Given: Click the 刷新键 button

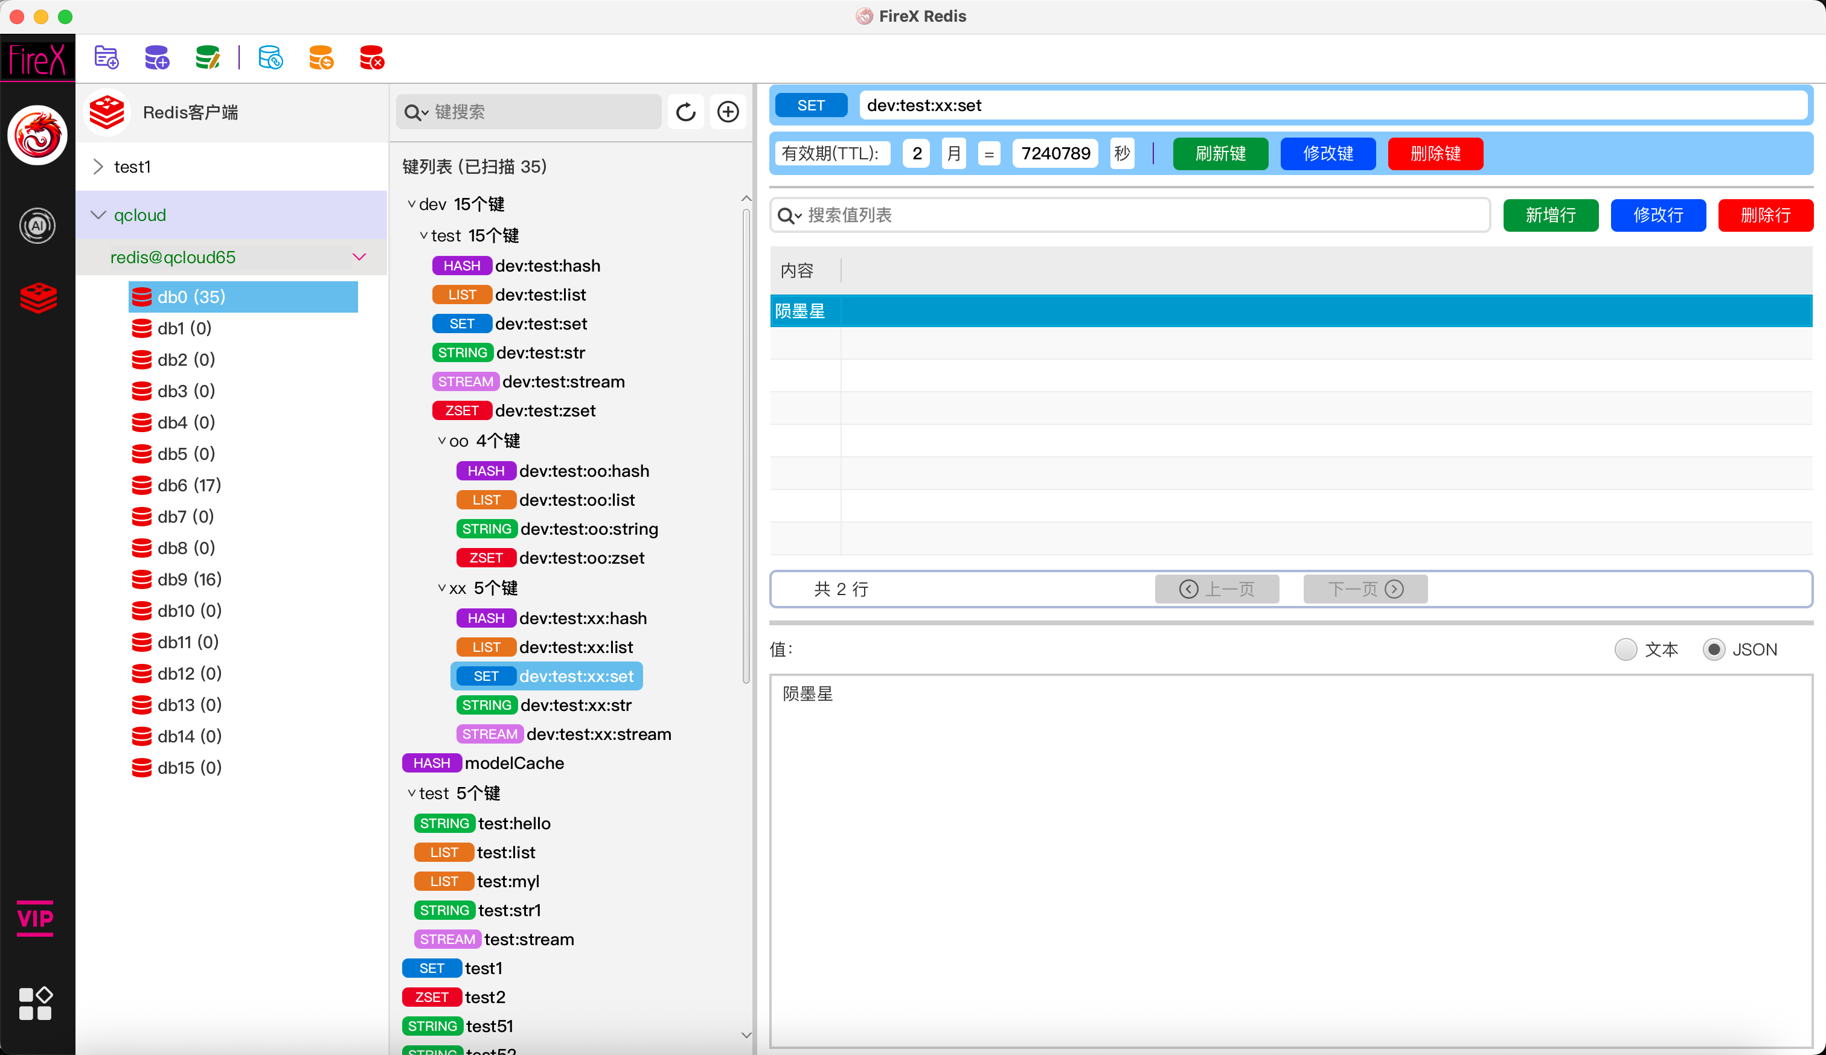Looking at the screenshot, I should 1220,153.
